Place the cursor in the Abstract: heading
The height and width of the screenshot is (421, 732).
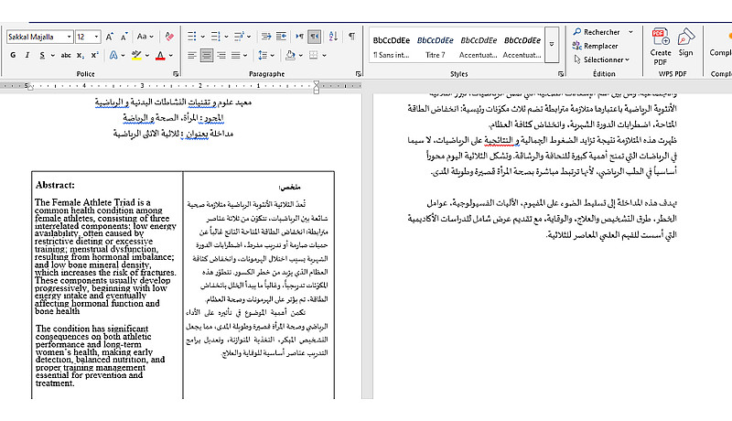(55, 185)
